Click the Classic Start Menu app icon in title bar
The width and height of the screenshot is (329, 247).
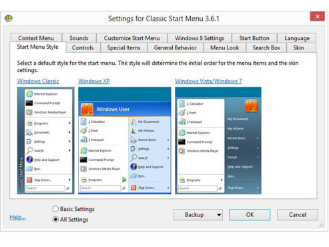tap(9, 18)
